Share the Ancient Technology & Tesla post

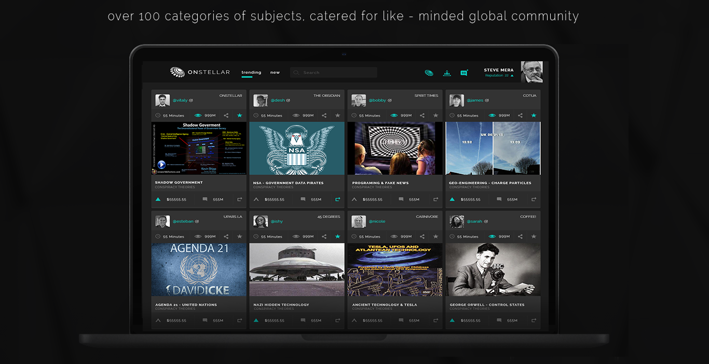[422, 236]
